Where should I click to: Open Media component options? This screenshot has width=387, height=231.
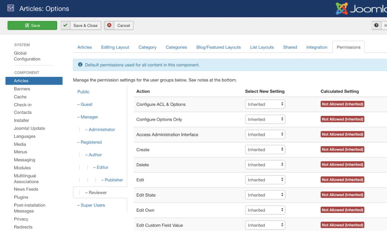pyautogui.click(x=20, y=144)
